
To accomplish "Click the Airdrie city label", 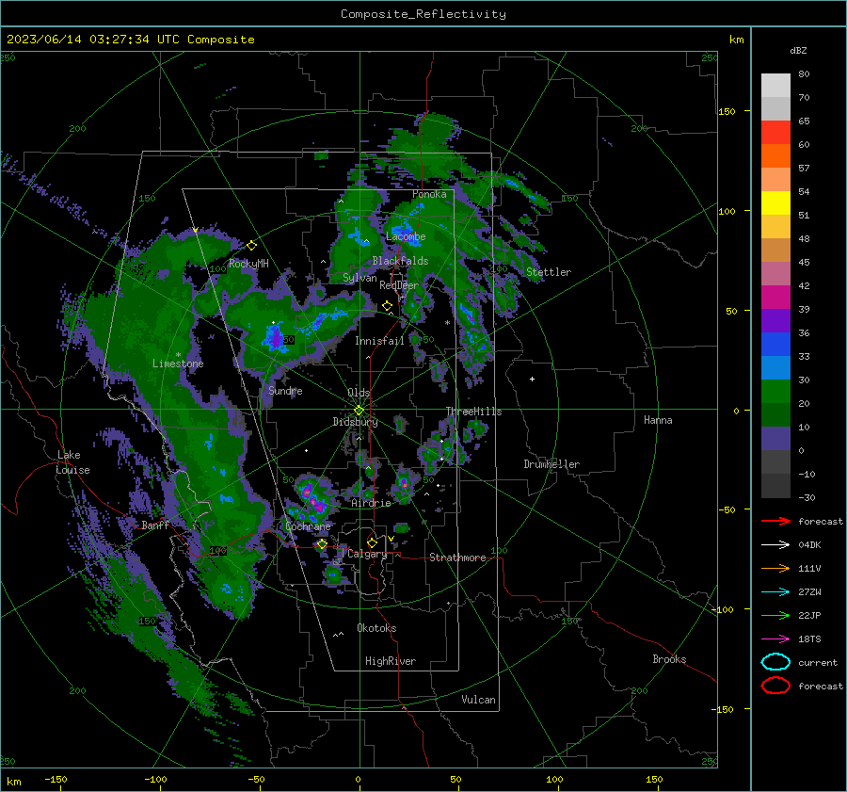I will (371, 503).
